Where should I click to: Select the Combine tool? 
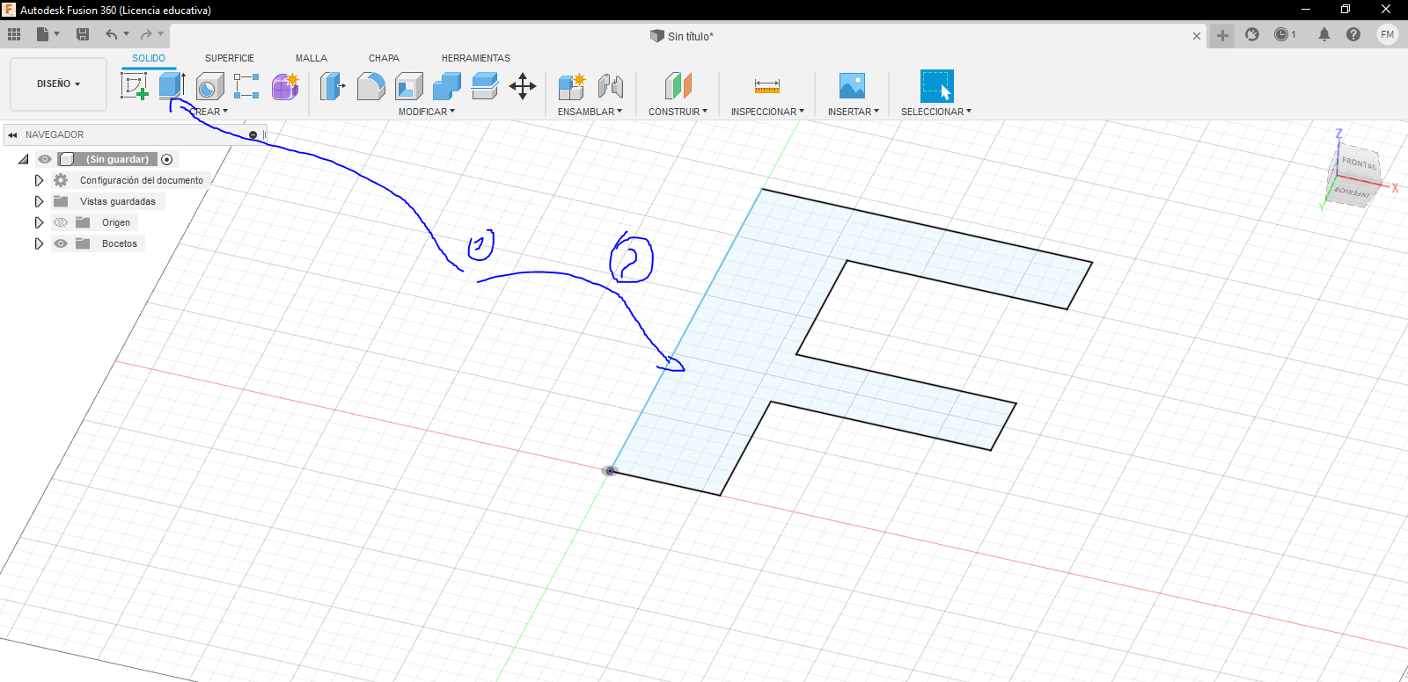pos(447,86)
